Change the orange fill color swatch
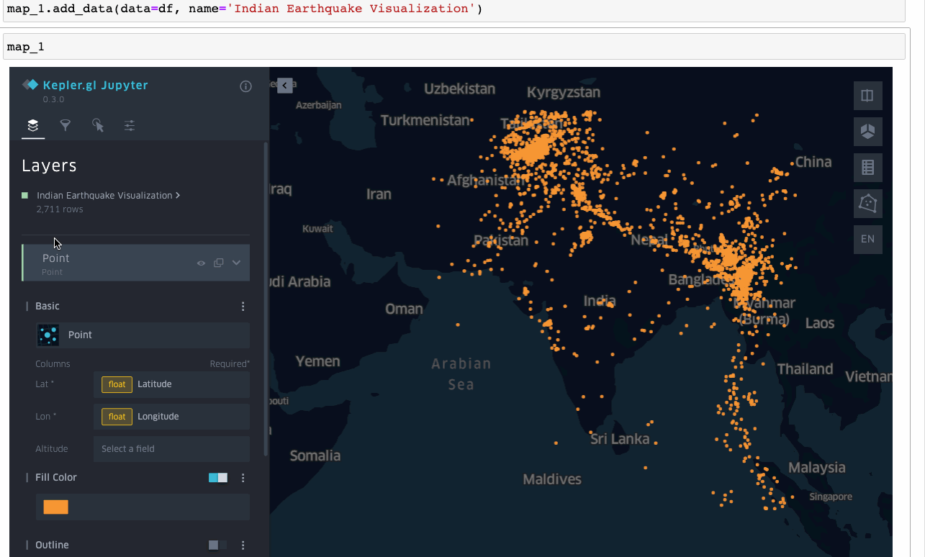This screenshot has height=557, width=925. (x=55, y=507)
